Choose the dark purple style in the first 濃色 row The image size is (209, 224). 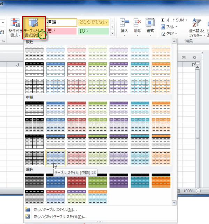(119, 180)
